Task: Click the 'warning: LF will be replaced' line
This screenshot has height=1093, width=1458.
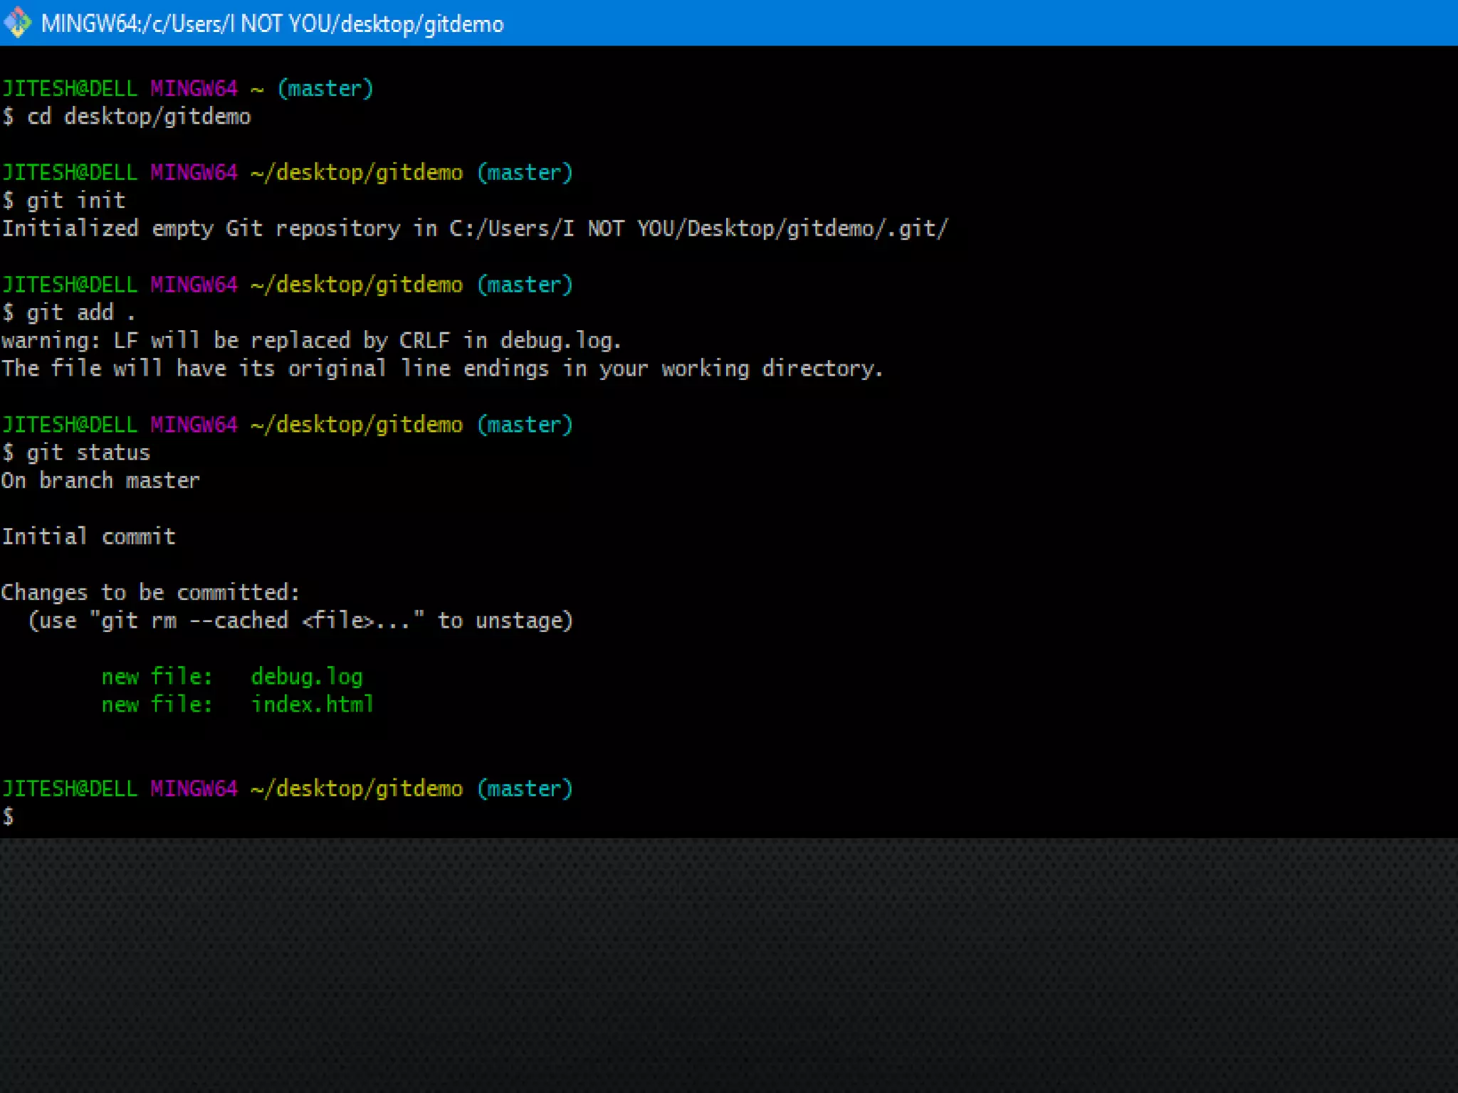Action: tap(311, 340)
